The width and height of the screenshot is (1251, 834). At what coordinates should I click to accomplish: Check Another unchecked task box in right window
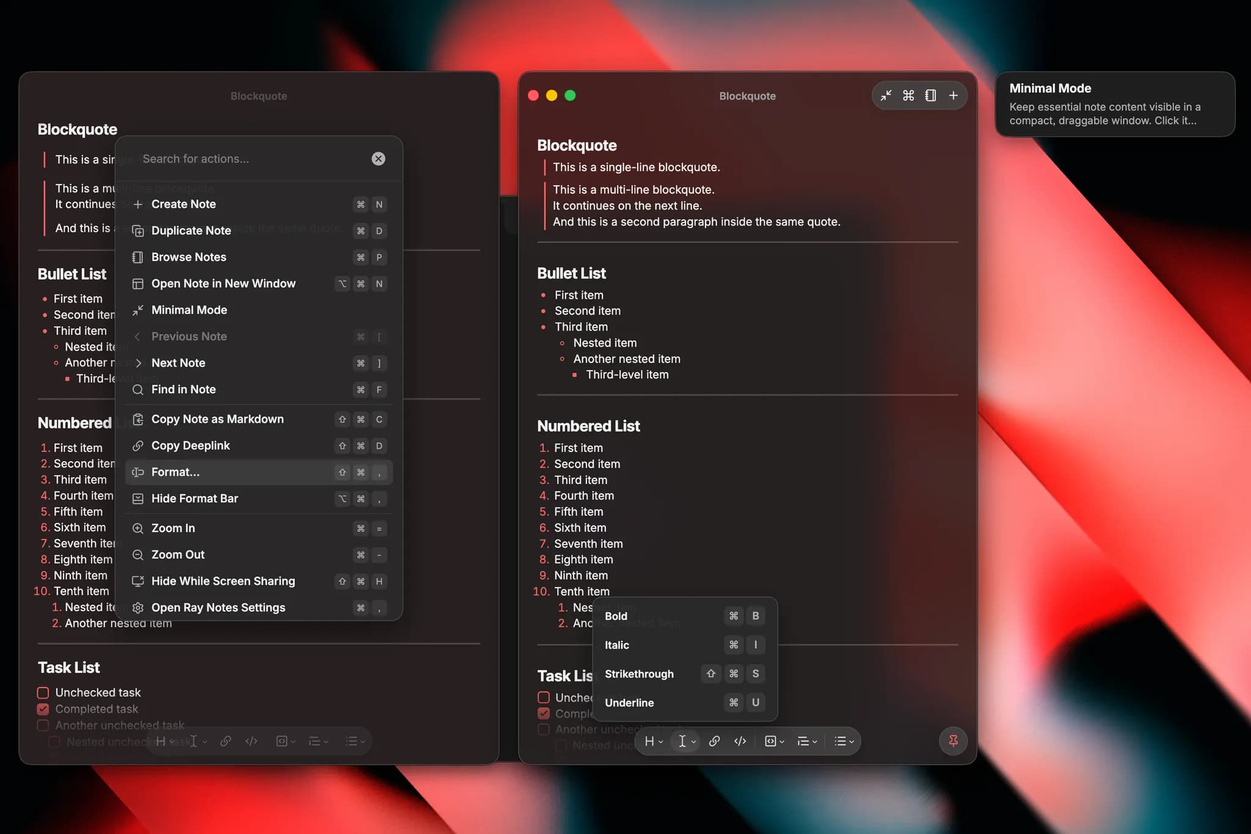pos(544,730)
